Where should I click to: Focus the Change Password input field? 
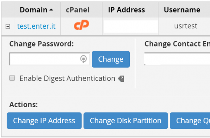click(49, 59)
